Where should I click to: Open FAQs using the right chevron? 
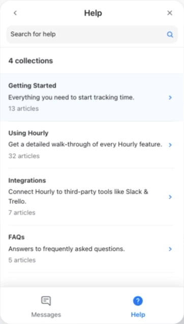170,249
